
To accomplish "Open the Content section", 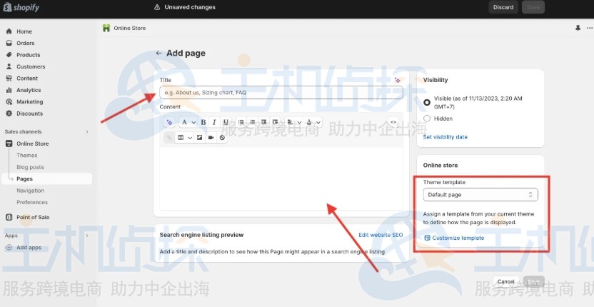I will (27, 79).
